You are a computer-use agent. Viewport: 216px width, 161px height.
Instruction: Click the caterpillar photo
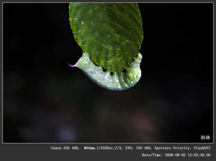(x=108, y=73)
